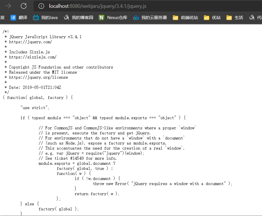Click the "typeof module === "object"" line
The height and width of the screenshot is (216, 262).
tap(103, 118)
